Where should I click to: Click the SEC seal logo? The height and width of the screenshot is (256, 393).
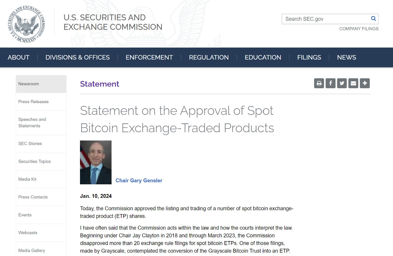(x=26, y=24)
